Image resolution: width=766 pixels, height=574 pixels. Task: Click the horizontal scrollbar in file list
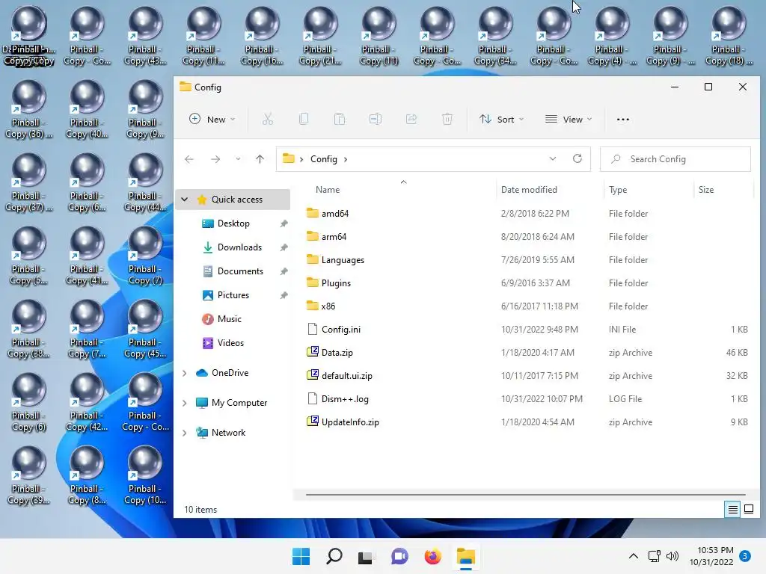pyautogui.click(x=526, y=495)
